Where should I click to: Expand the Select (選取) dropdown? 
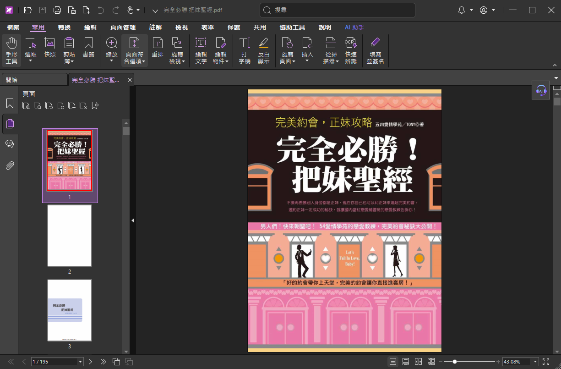(x=31, y=61)
